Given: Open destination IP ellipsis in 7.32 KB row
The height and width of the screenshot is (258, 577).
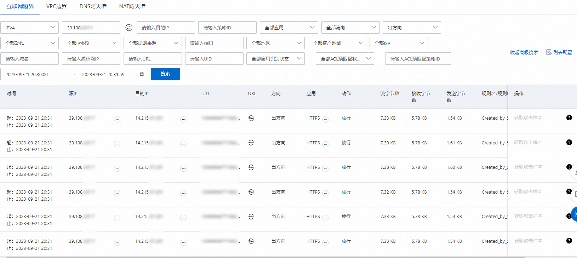Looking at the screenshot, I should click(183, 193).
